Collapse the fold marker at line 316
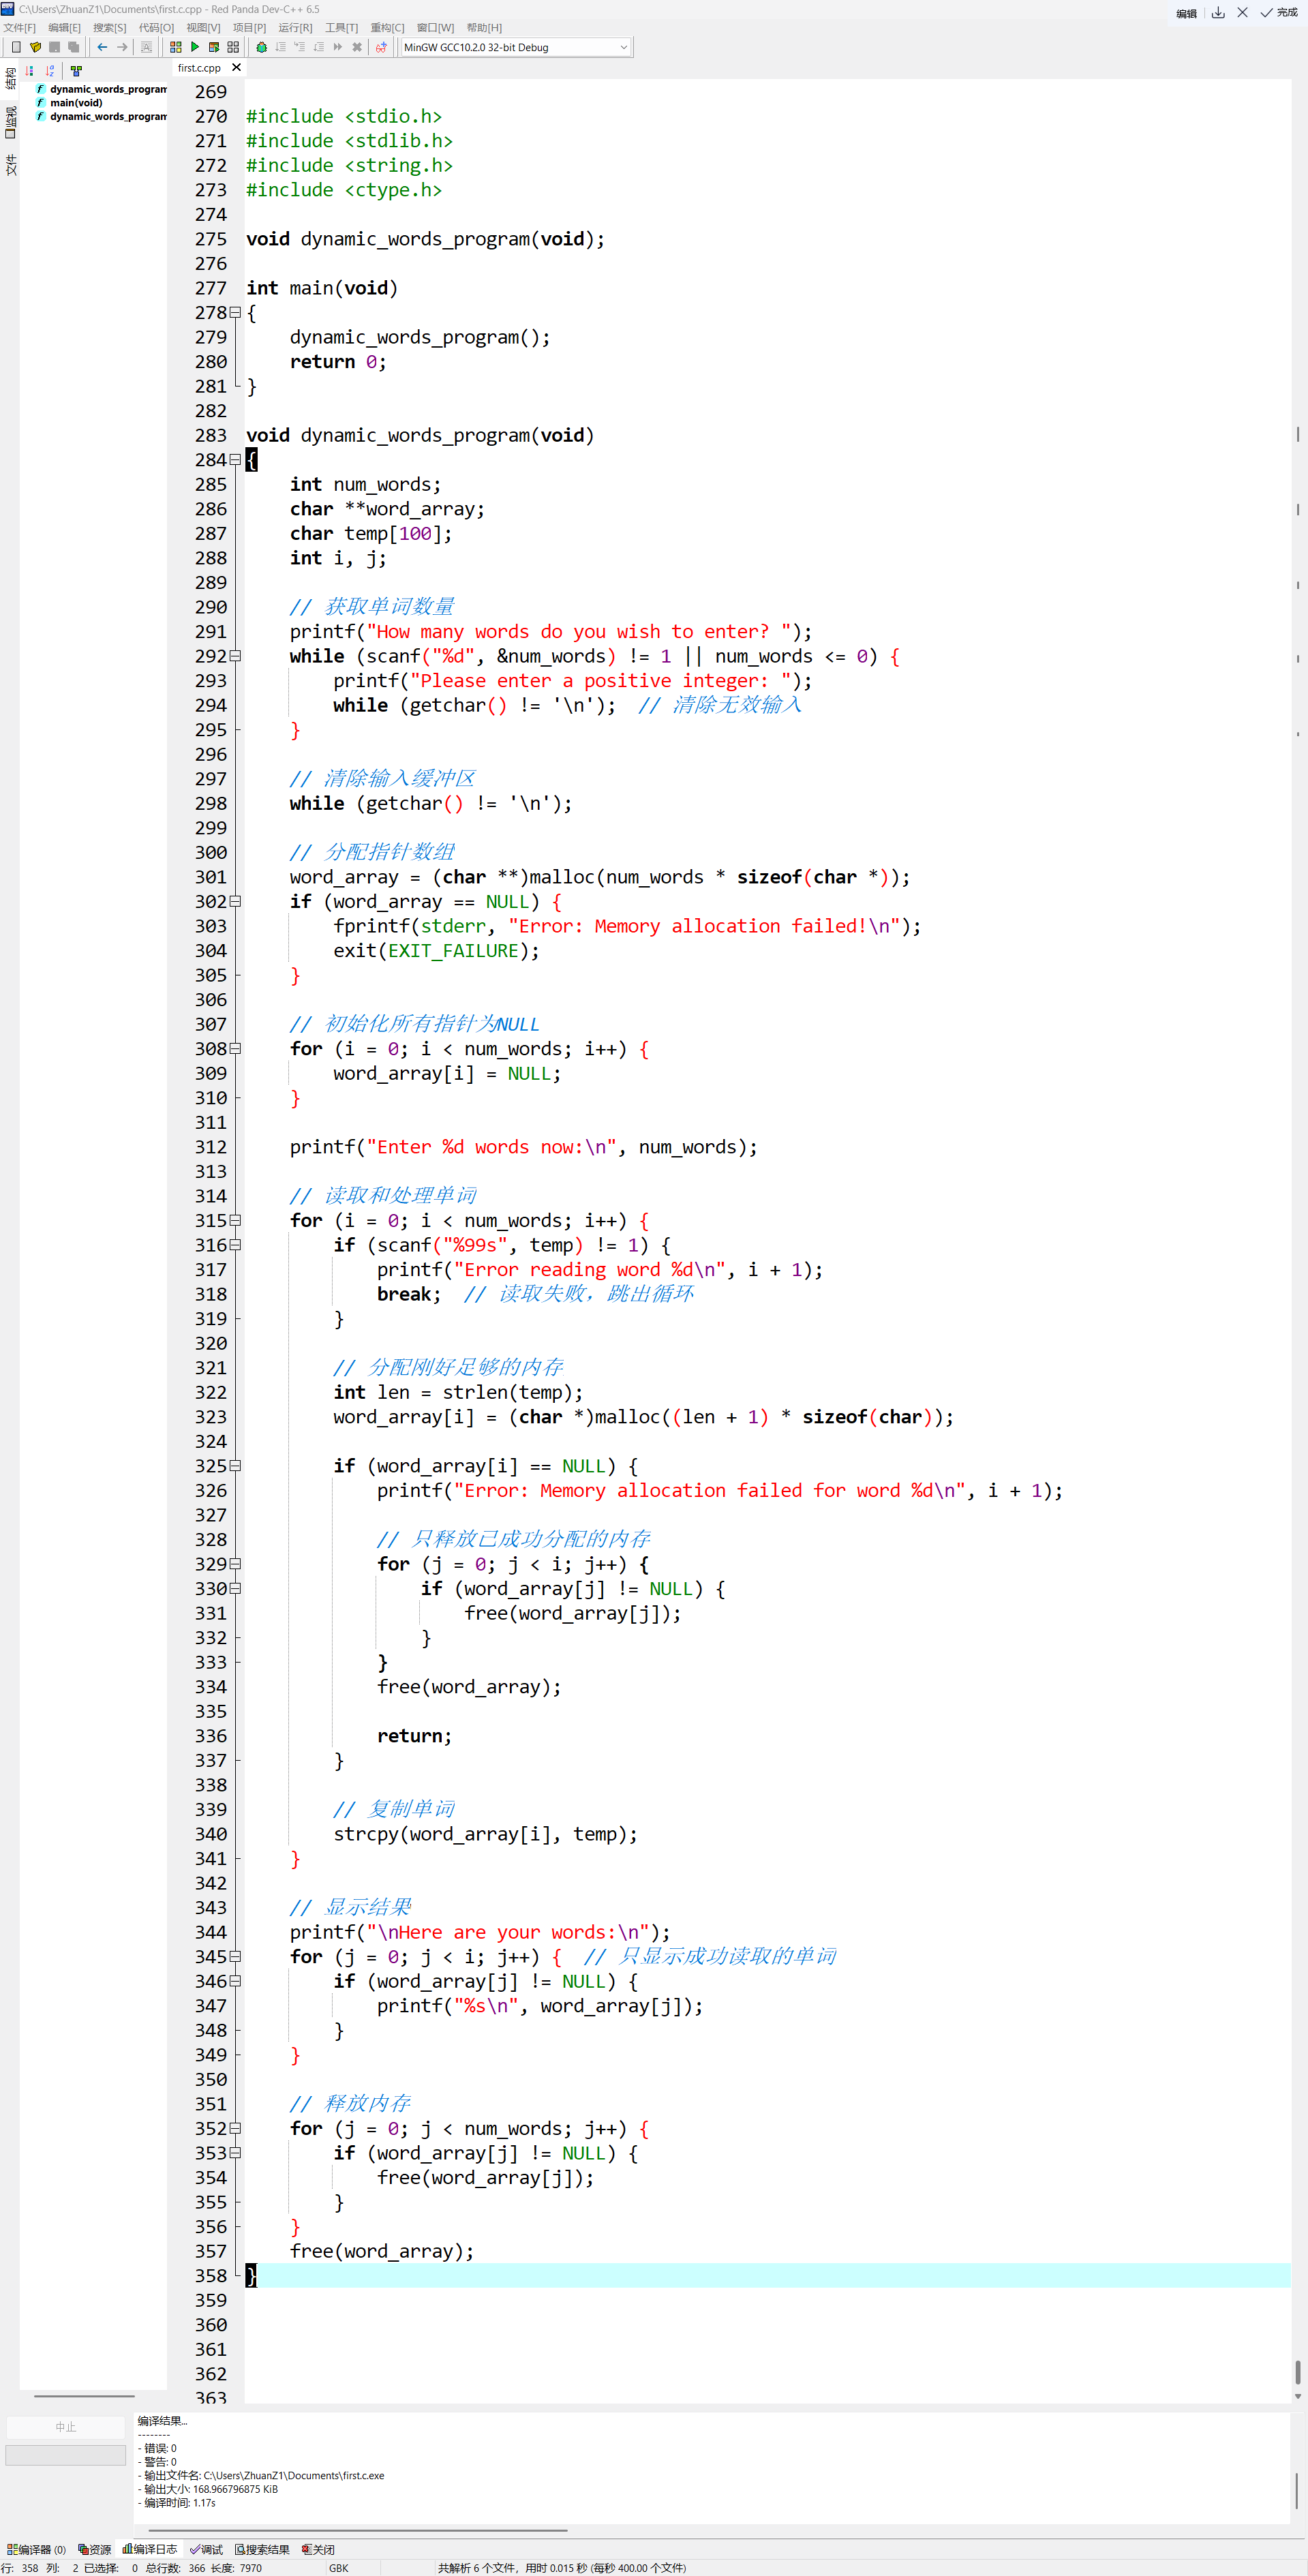 click(x=235, y=1245)
